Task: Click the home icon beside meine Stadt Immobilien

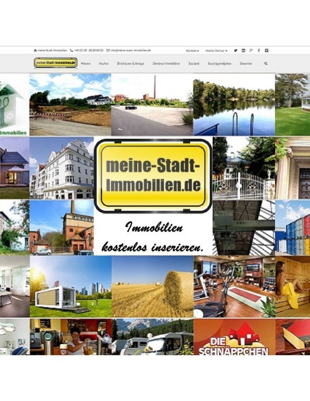Action: [35, 51]
